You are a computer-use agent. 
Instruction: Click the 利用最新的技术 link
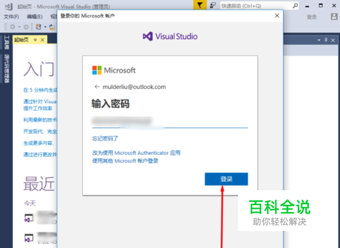(40, 120)
